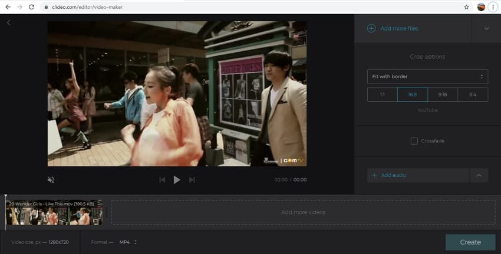Enable the Crossfade checkbox

(x=414, y=141)
